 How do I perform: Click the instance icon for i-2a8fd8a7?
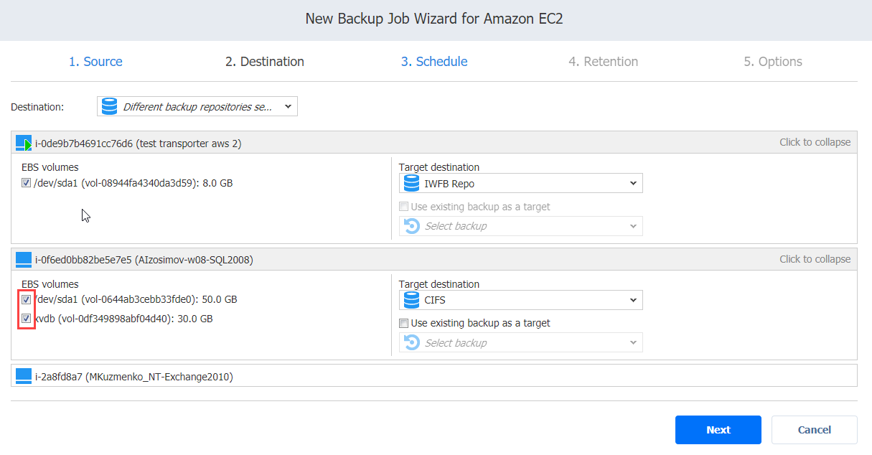(x=24, y=376)
